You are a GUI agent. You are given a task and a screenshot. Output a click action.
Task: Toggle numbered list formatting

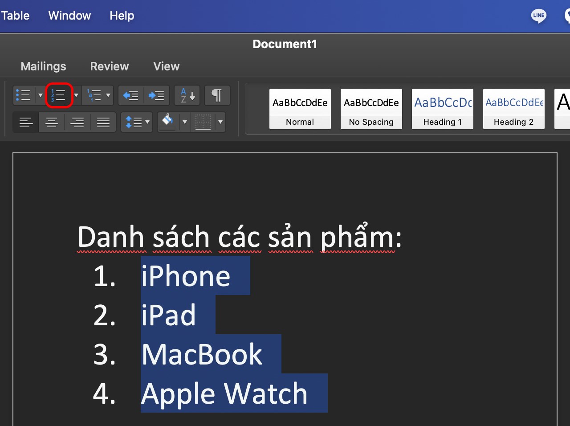(x=59, y=95)
